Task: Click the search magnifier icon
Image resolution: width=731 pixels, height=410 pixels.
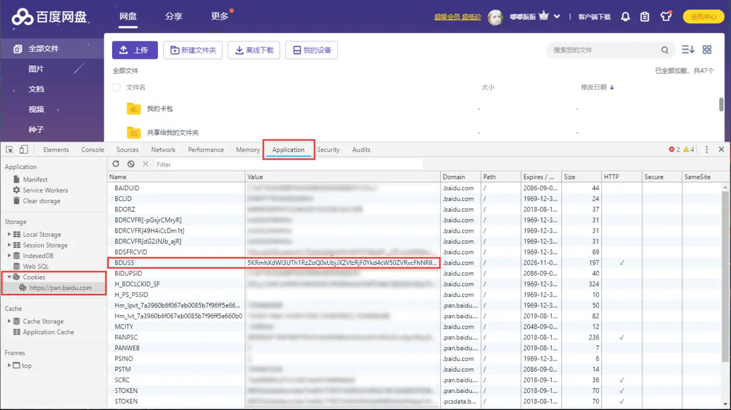Action: 665,50
